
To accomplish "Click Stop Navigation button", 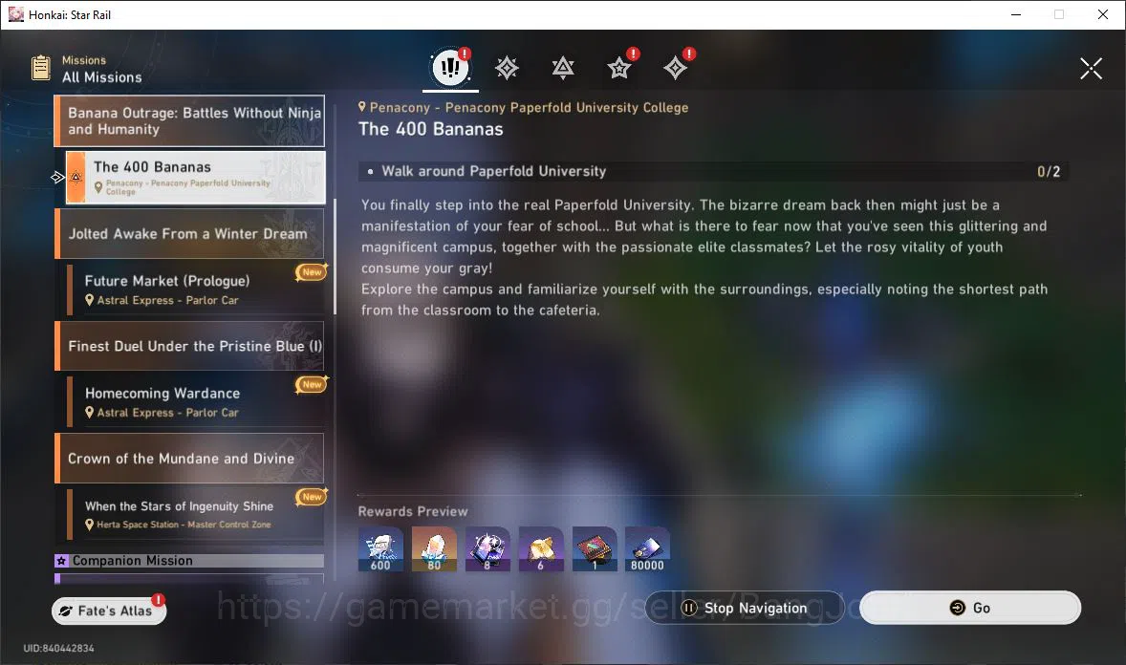I will (x=745, y=608).
